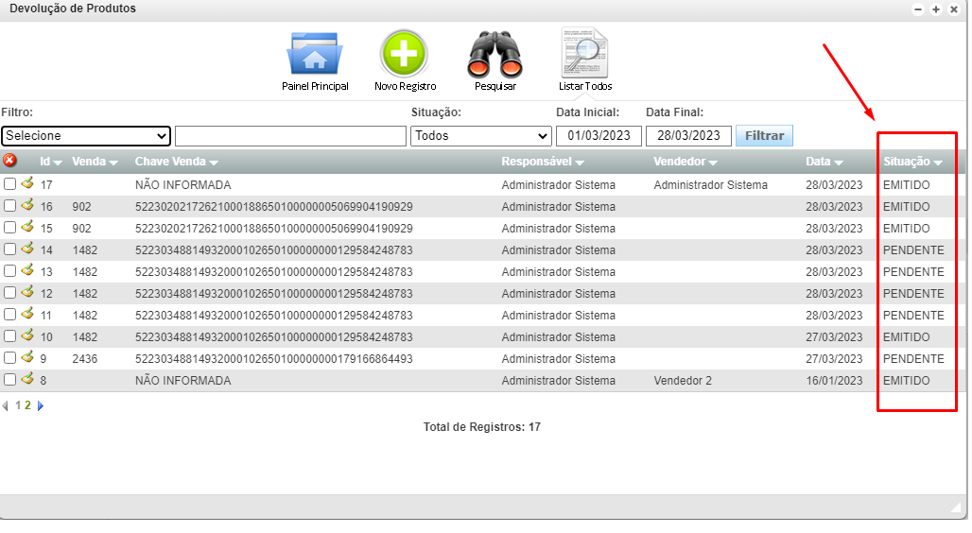Go to page 2 of results
This screenshot has height=533, width=972.
[28, 405]
